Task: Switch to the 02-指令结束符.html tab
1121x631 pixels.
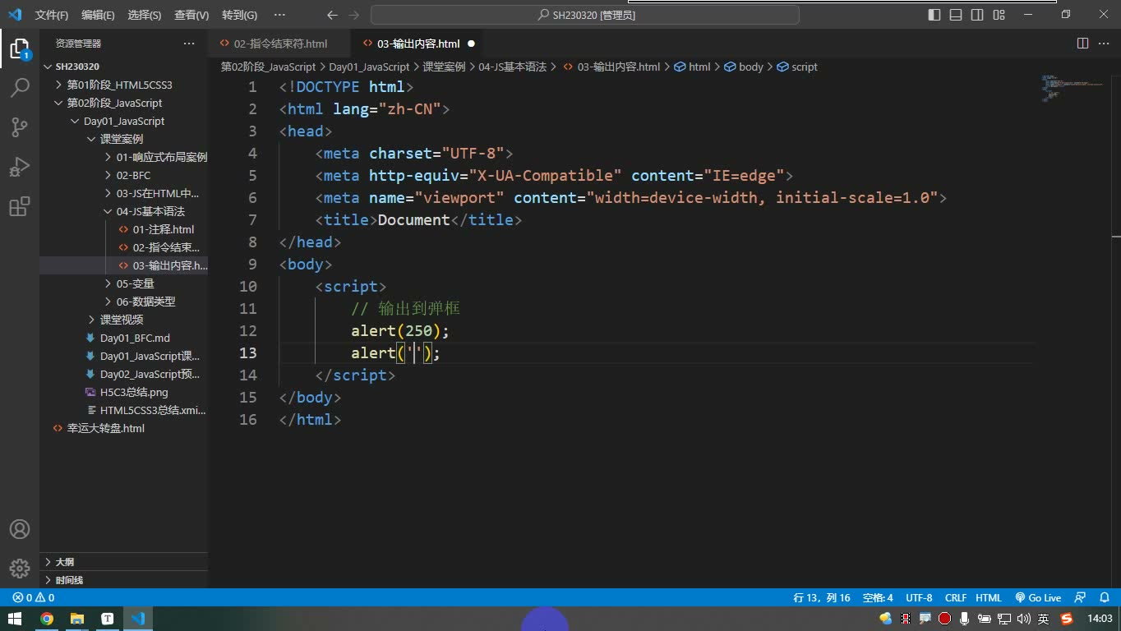Action: [281, 44]
